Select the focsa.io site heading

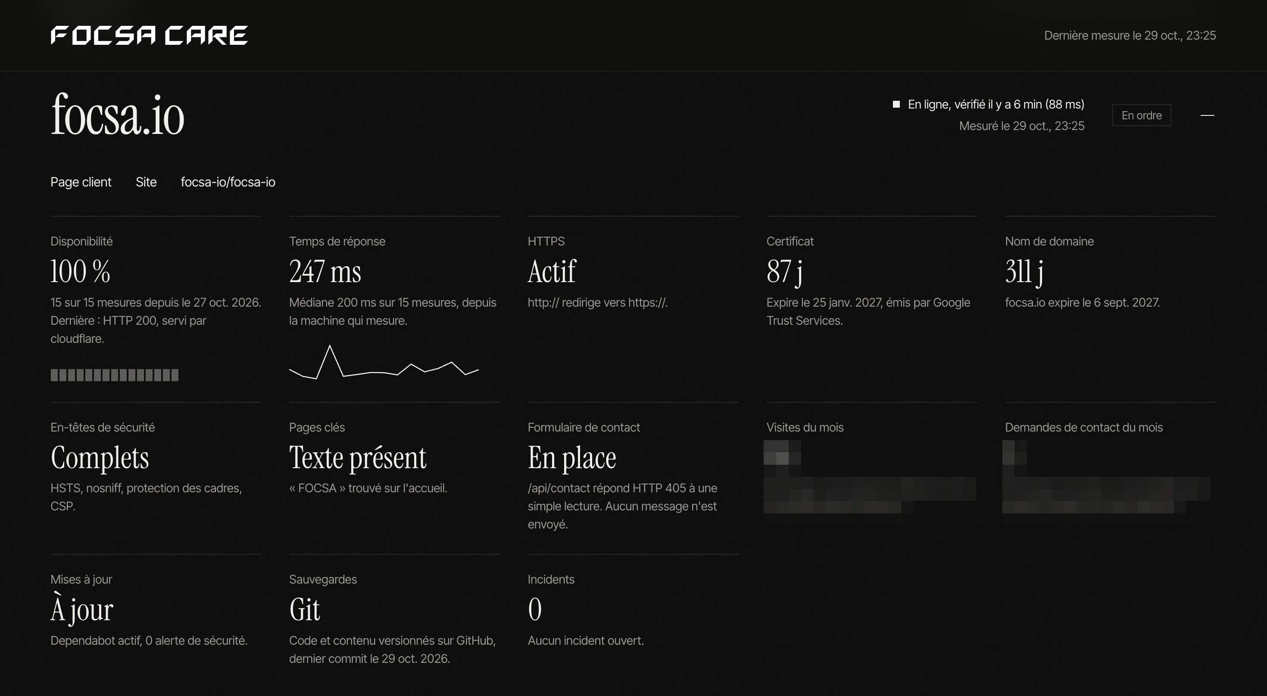pyautogui.click(x=118, y=115)
